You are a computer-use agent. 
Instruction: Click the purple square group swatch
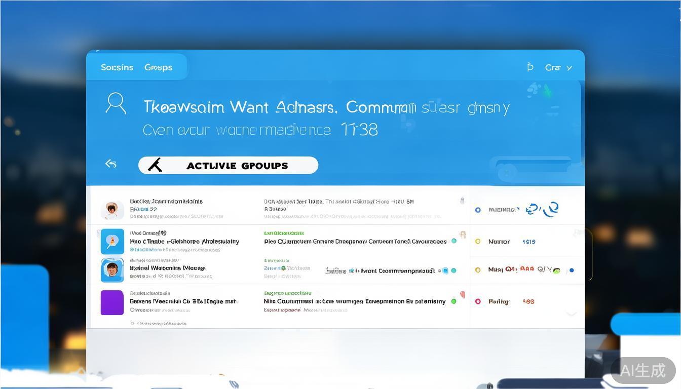pyautogui.click(x=112, y=302)
